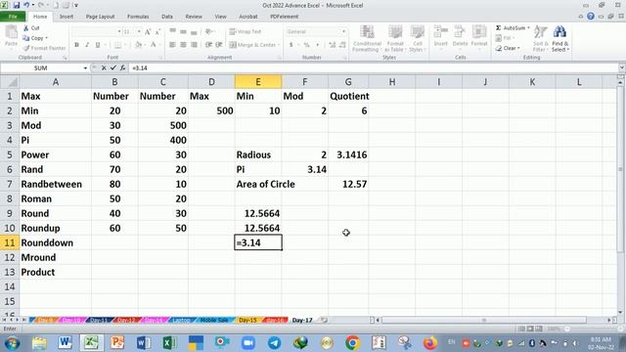Click the Increase Decimal icon

point(333,45)
